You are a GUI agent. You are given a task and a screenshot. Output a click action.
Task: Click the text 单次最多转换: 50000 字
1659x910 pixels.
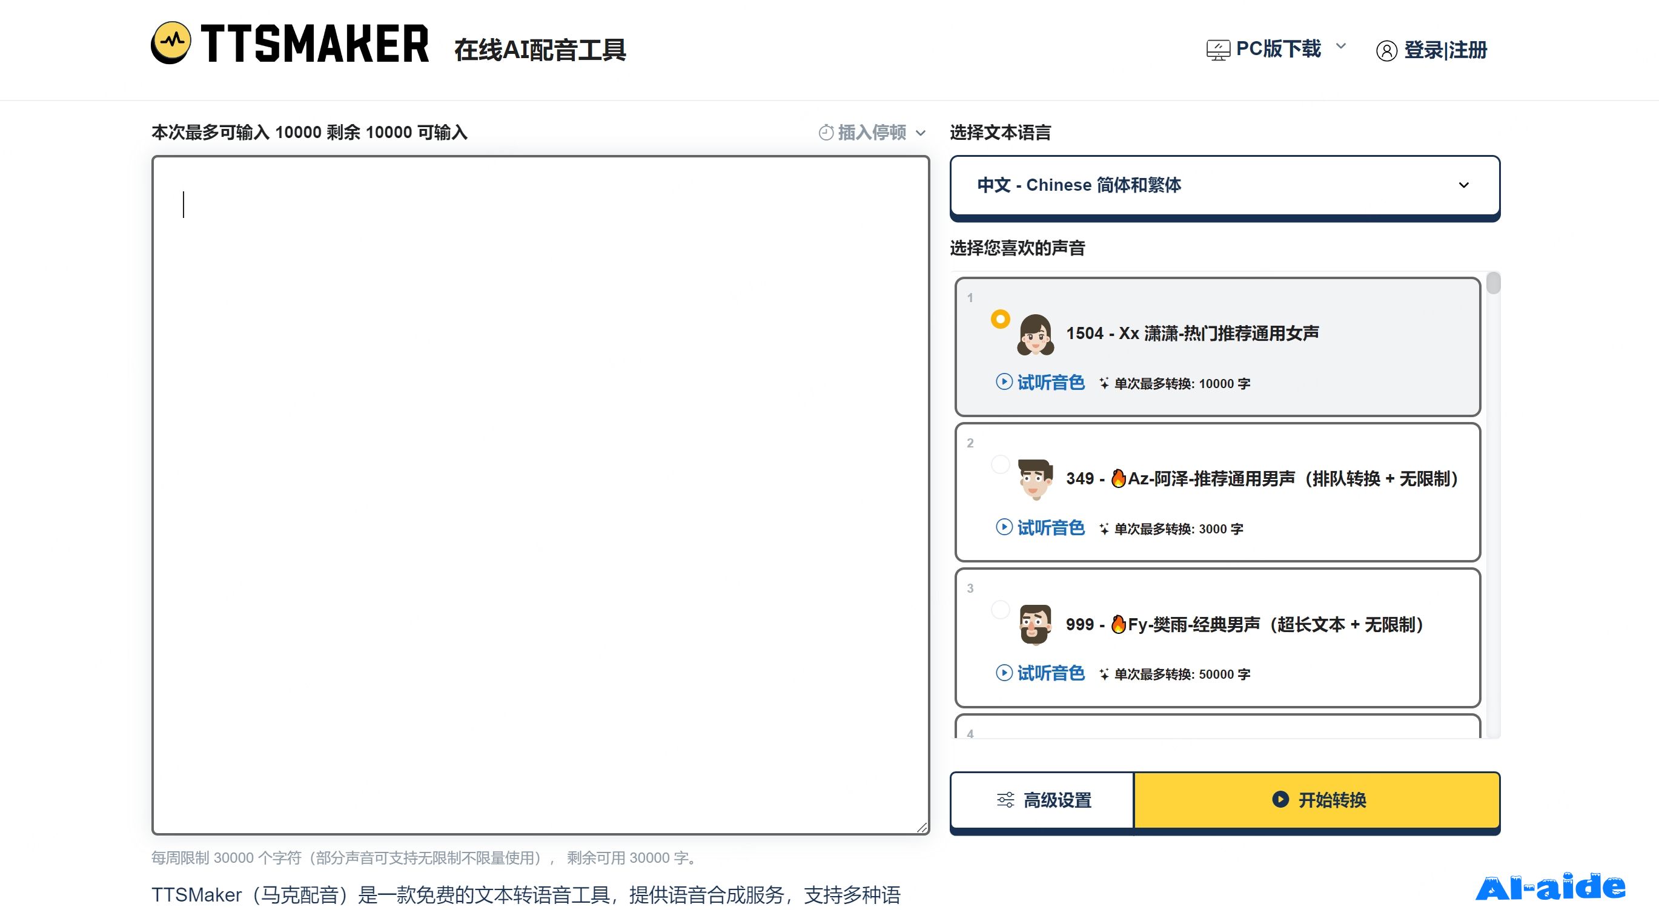(x=1182, y=674)
